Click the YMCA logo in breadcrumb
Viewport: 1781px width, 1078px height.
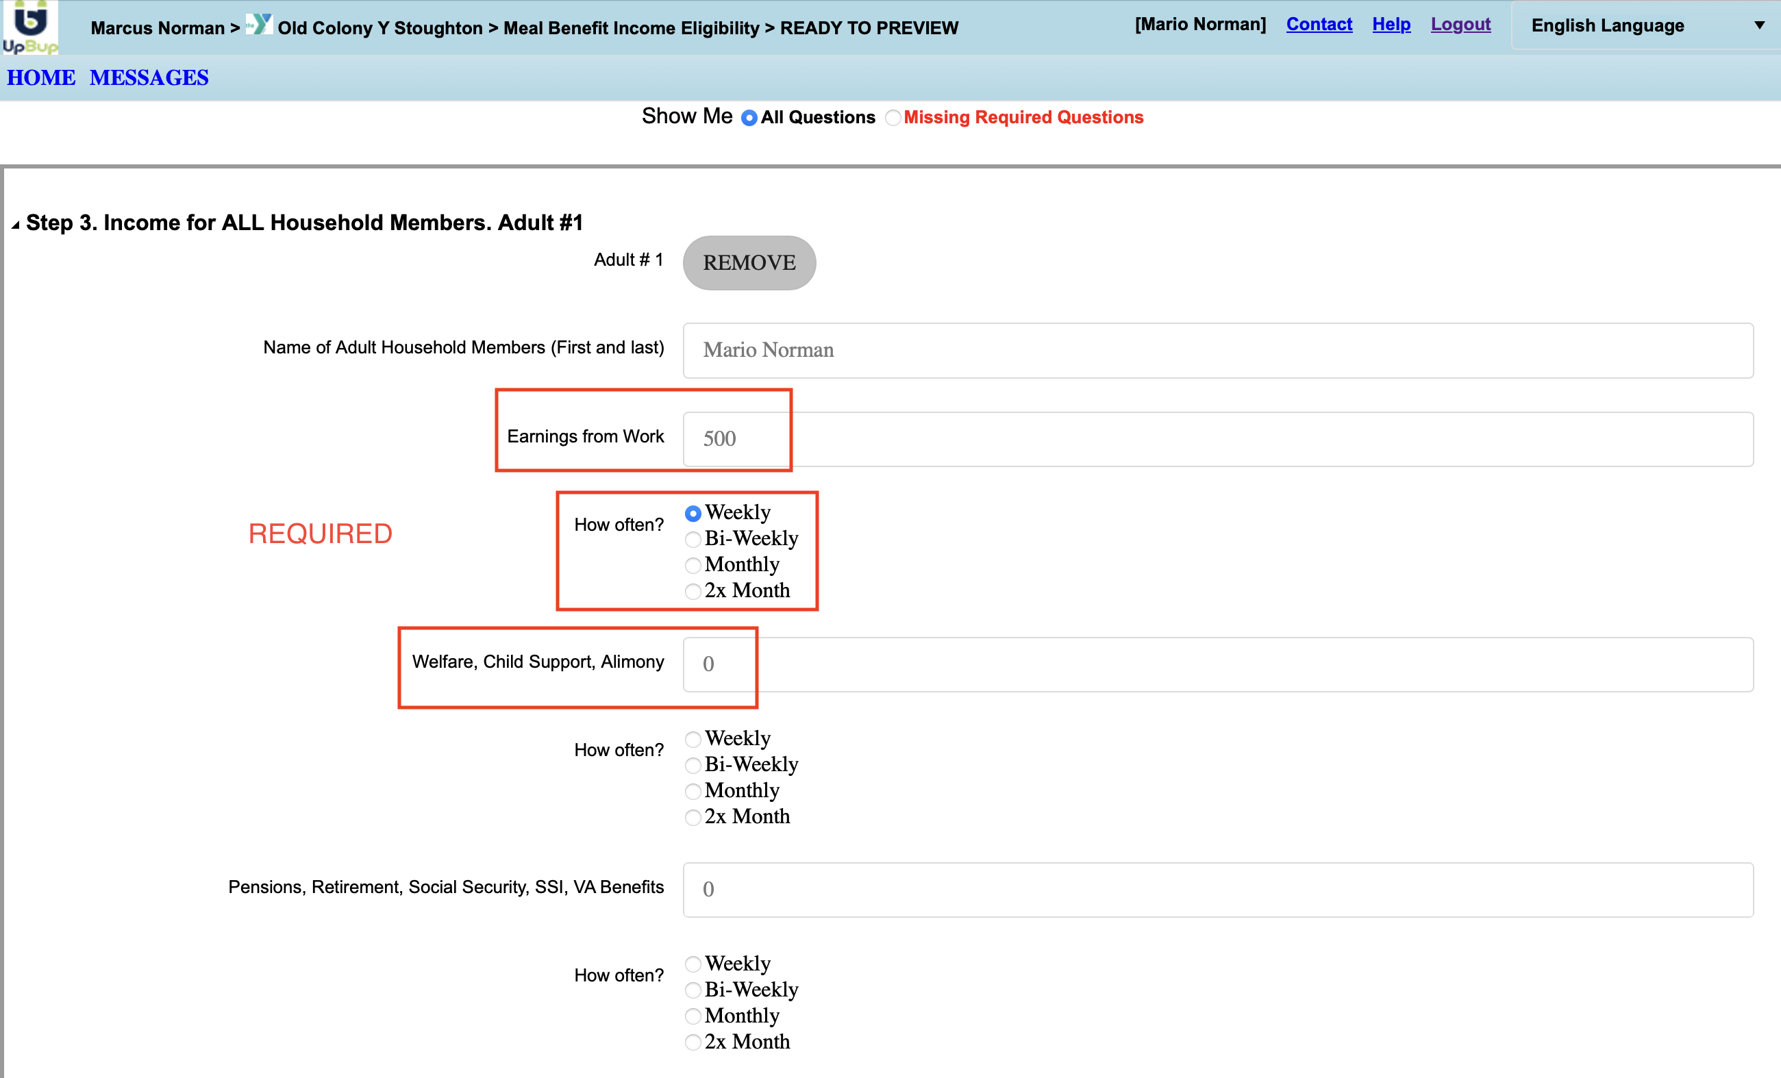pyautogui.click(x=258, y=25)
